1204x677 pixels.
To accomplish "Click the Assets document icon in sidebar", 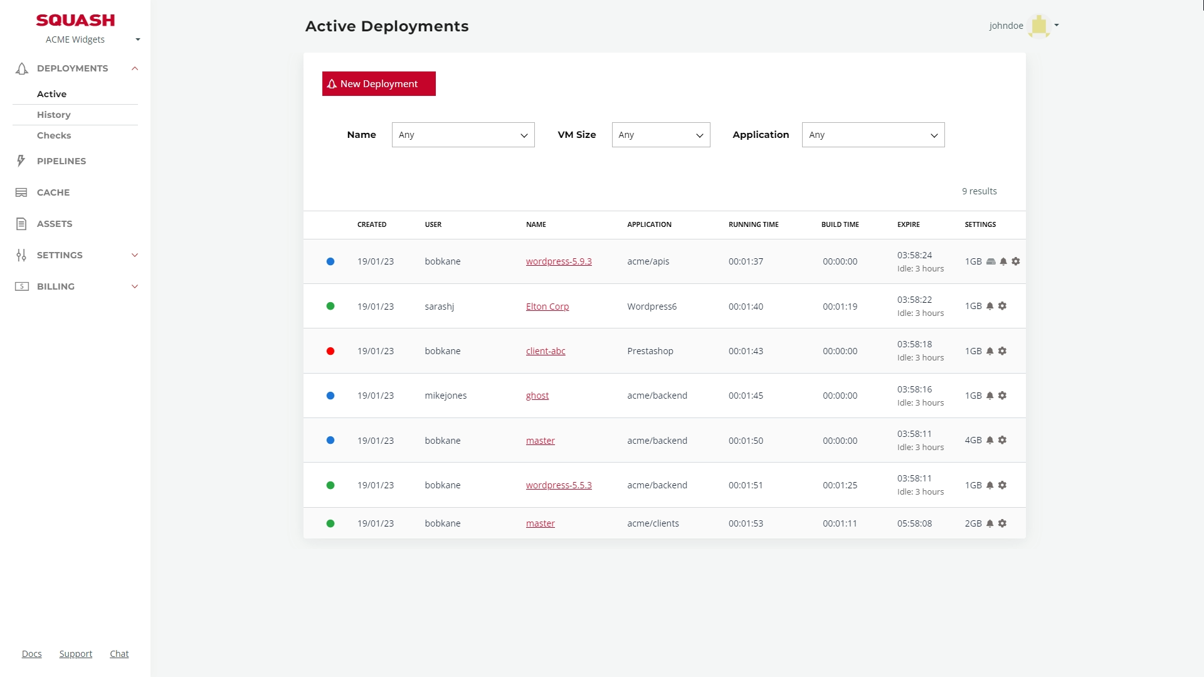I will click(21, 224).
